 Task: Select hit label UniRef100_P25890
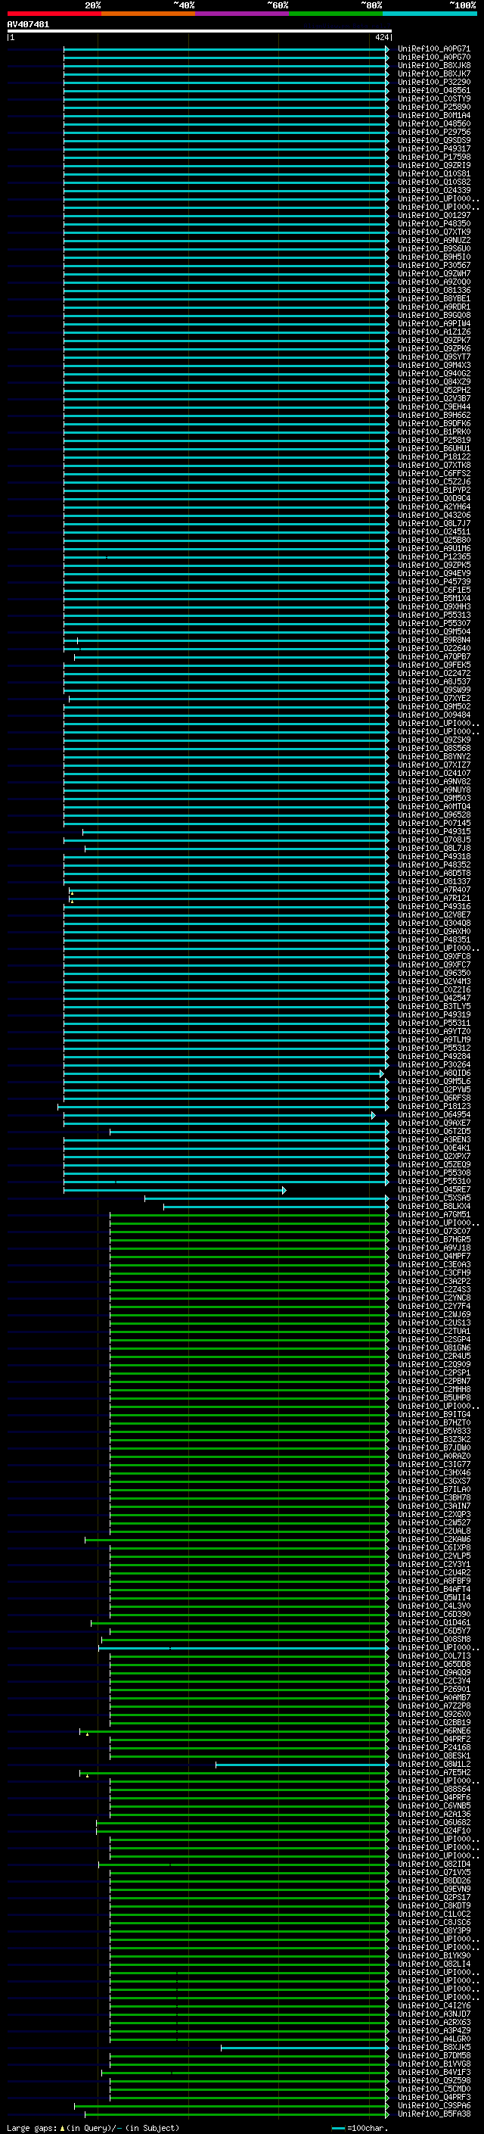(434, 107)
